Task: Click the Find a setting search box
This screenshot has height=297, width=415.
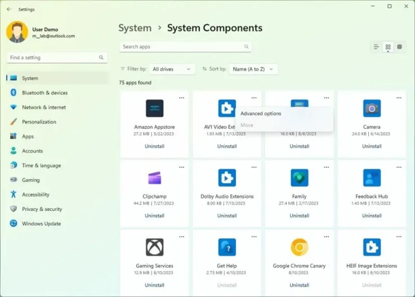Action: point(57,58)
